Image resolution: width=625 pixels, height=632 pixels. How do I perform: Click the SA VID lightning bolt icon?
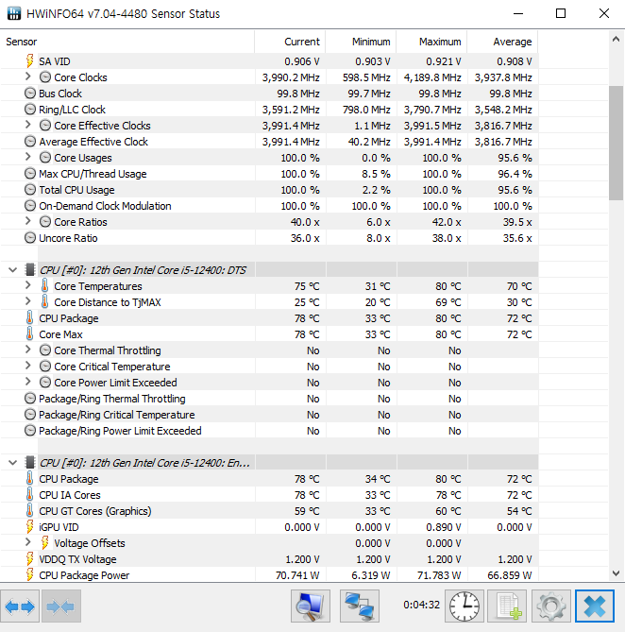click(30, 61)
